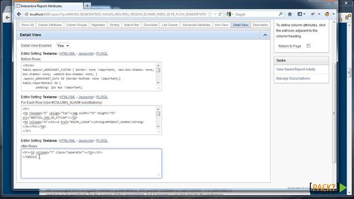Click into the After Rows textarea
The image size is (354, 199).
click(x=91, y=164)
